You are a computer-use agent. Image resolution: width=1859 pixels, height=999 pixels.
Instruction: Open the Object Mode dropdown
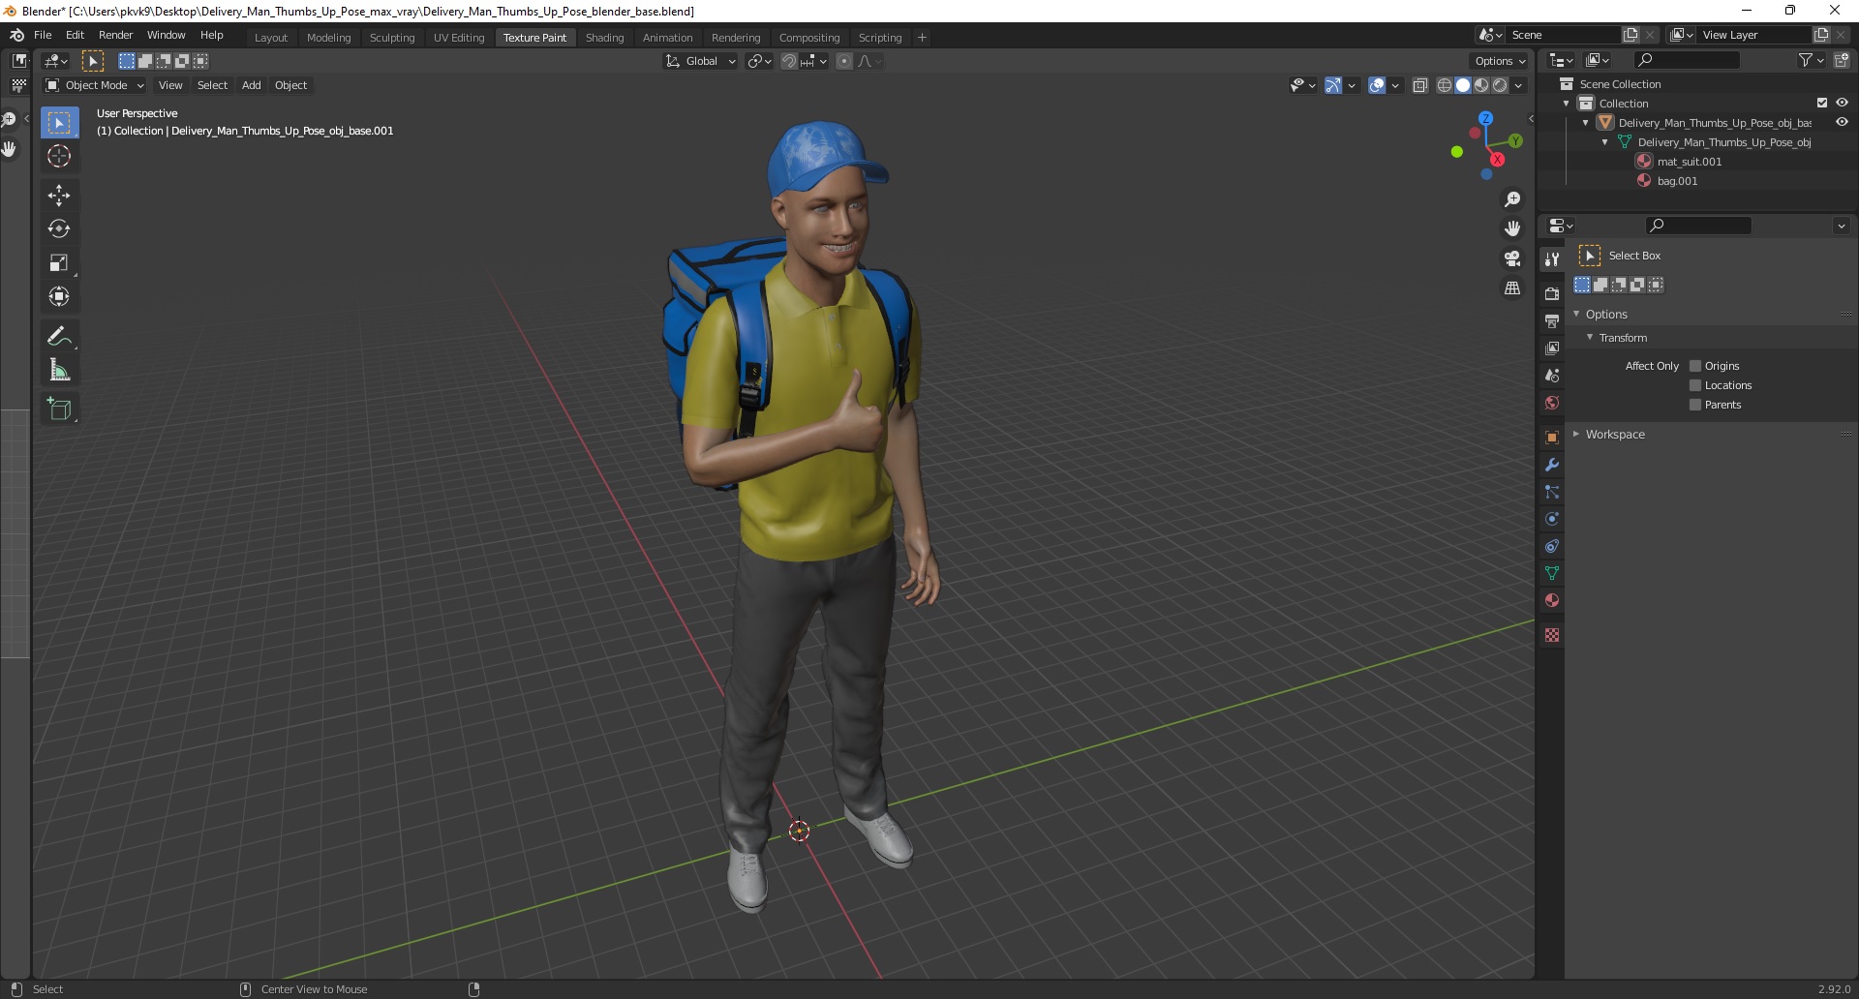pyautogui.click(x=95, y=85)
